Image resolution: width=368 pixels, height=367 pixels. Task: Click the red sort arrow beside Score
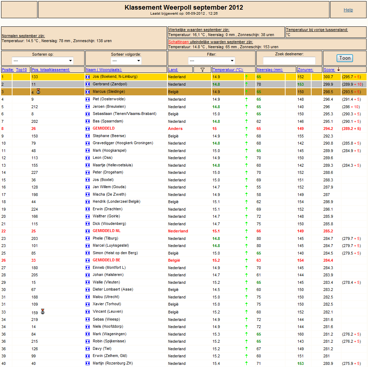pyautogui.click(x=338, y=69)
